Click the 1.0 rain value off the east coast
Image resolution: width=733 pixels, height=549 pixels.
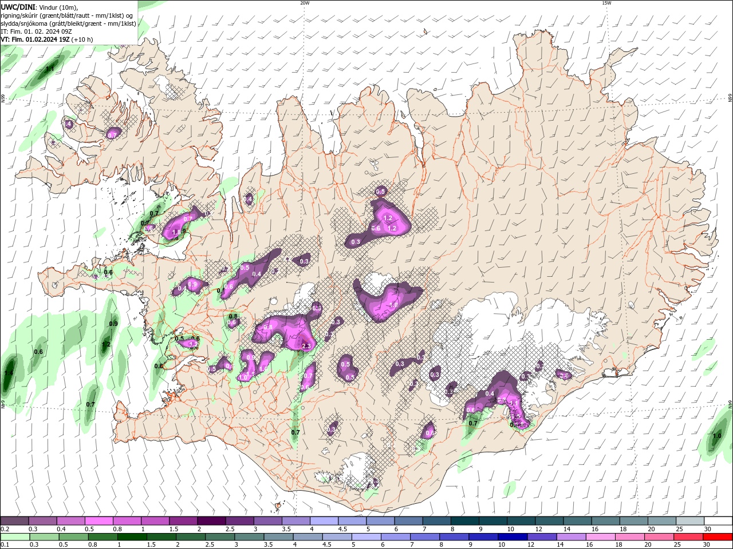coord(717,436)
